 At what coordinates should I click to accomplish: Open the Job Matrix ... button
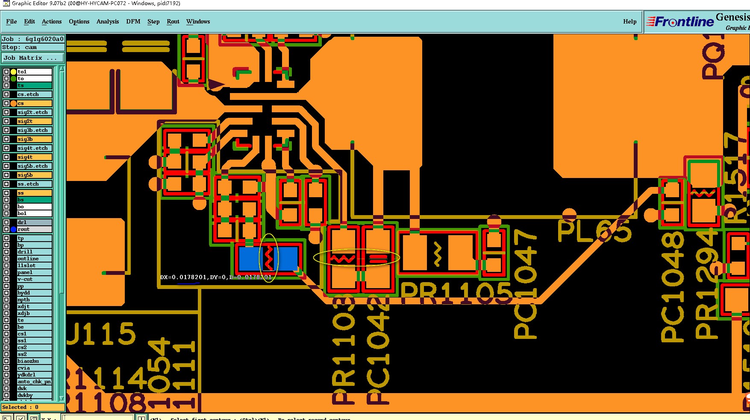33,58
